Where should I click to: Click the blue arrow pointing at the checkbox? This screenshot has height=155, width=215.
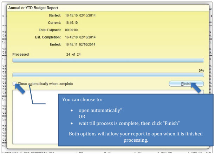click(20, 89)
